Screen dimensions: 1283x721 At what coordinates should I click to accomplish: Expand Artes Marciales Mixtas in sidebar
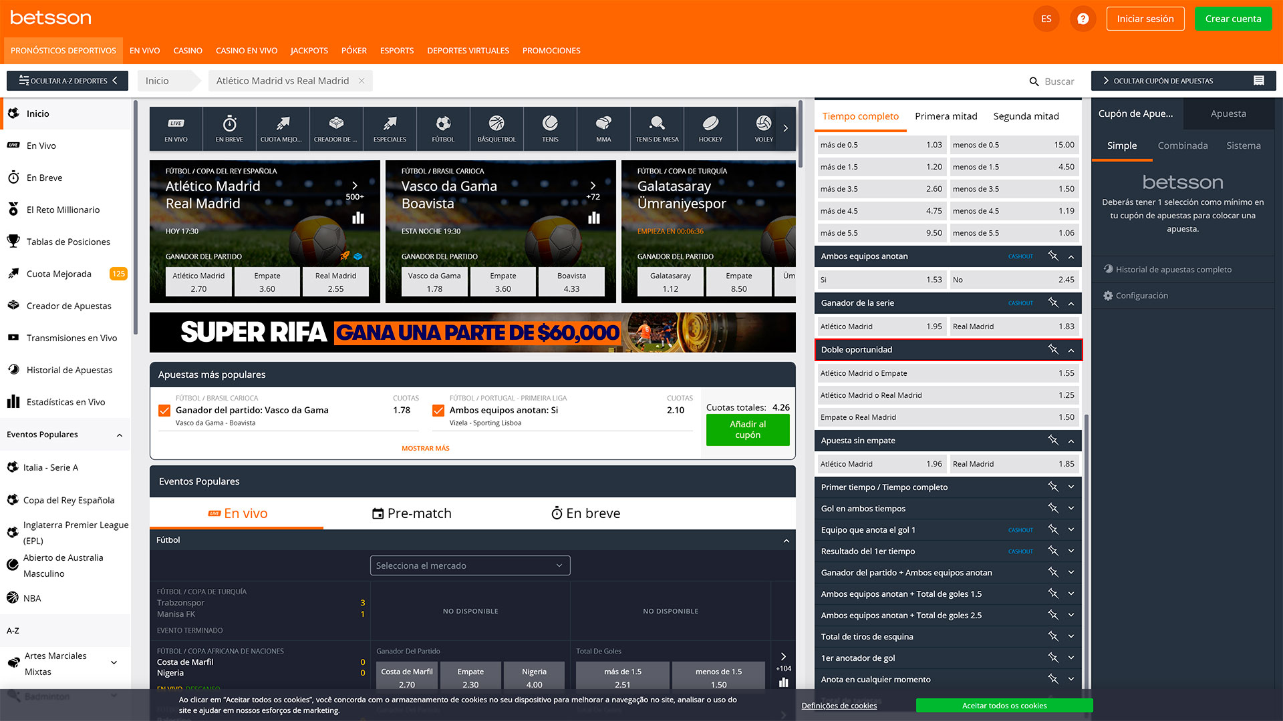click(114, 663)
